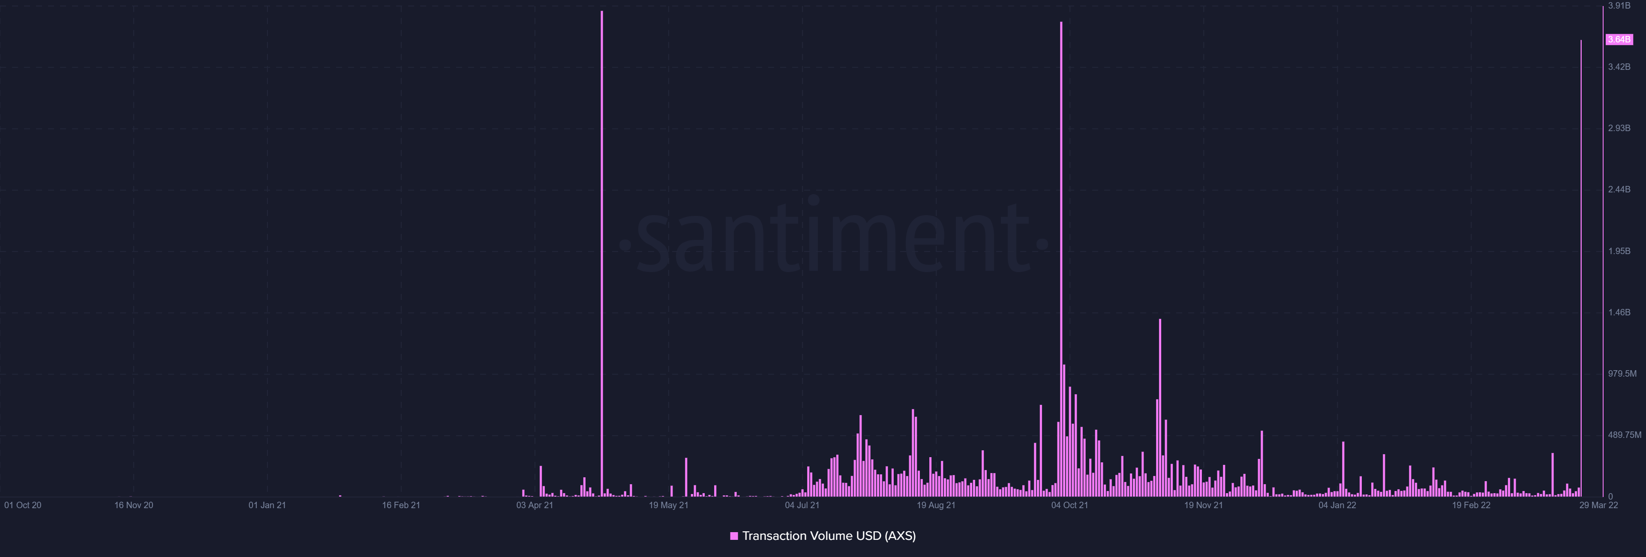Viewport: 1646px width, 557px height.
Task: Click the 04 Jan 22 date label
Action: [1337, 505]
